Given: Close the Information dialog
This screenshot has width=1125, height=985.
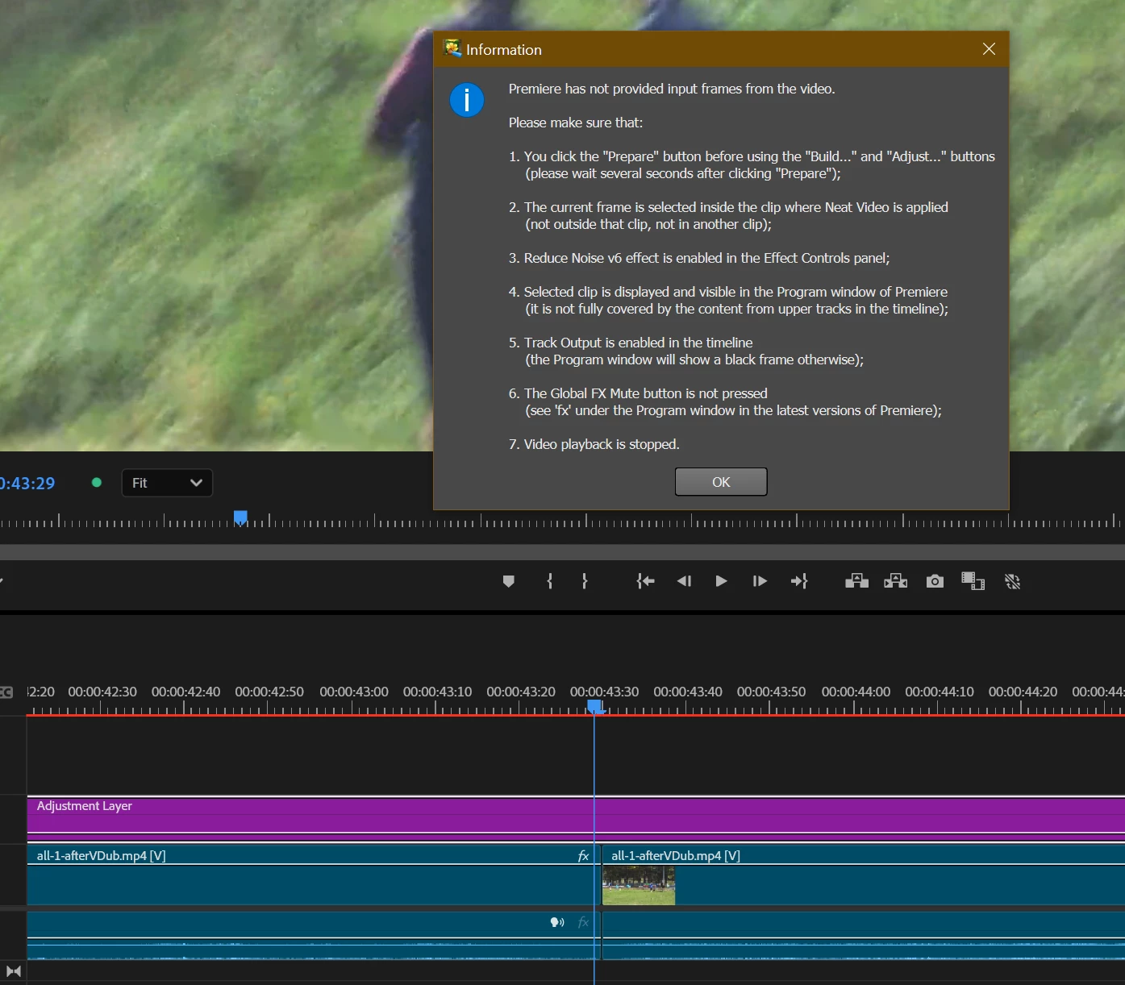Looking at the screenshot, I should pos(989,49).
